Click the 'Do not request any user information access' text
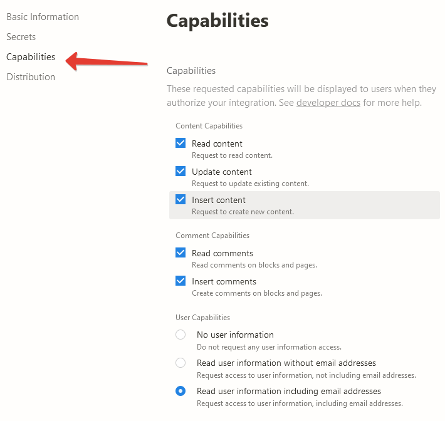Viewport: 445px width, 421px height. point(269,347)
